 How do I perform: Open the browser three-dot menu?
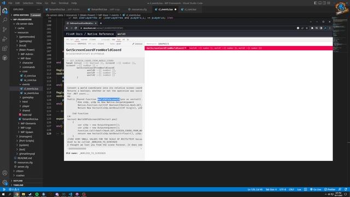click(x=330, y=28)
